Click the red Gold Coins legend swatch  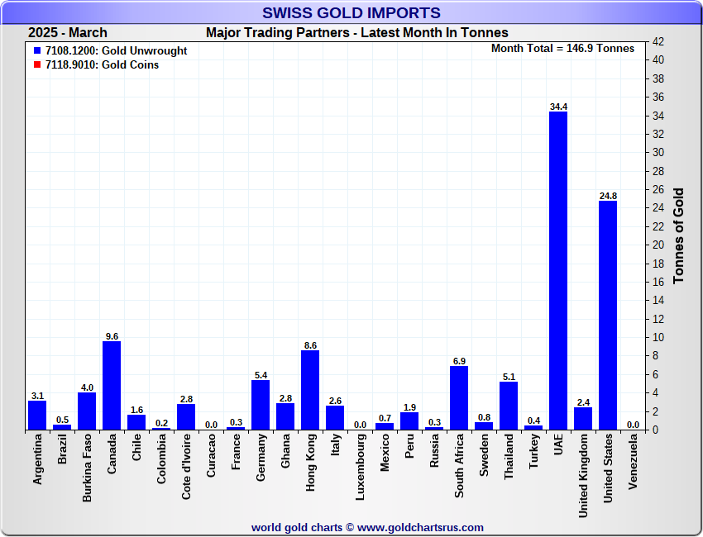37,64
